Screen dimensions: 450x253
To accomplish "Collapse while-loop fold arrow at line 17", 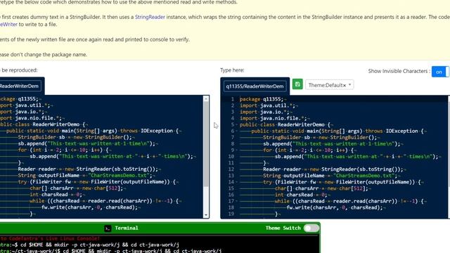I will click(236, 202).
